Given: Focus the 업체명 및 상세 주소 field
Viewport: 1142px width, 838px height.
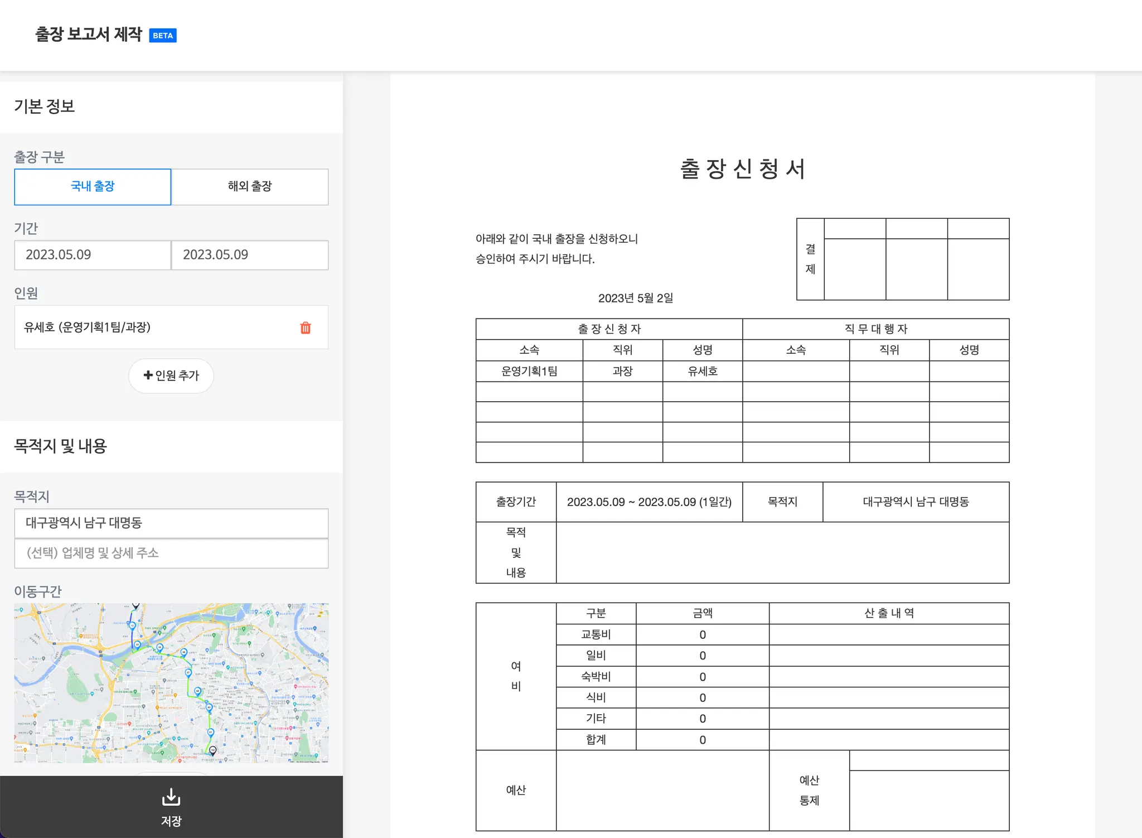Looking at the screenshot, I should pyautogui.click(x=171, y=553).
